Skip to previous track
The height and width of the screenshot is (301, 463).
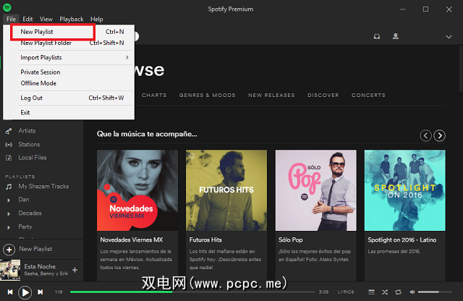pyautogui.click(x=10, y=292)
